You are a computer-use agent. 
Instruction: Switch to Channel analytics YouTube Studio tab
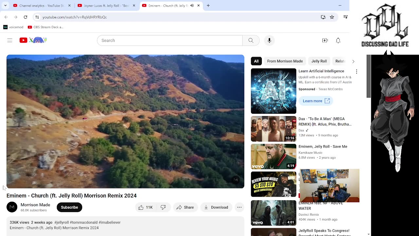tap(42, 6)
